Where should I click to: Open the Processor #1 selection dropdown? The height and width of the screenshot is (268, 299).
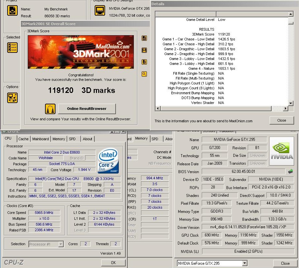[61, 244]
